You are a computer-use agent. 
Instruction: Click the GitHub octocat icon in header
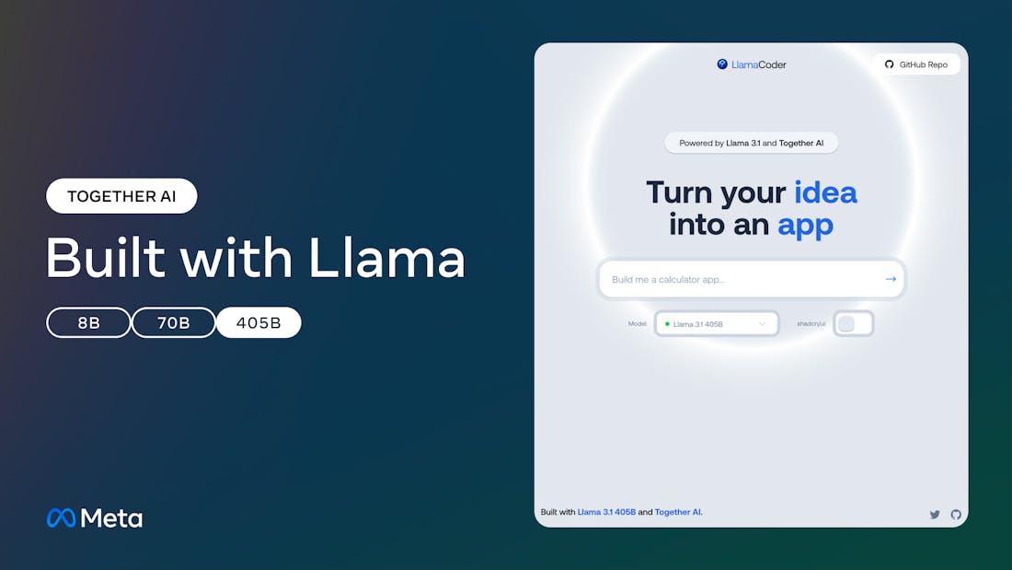click(x=890, y=64)
